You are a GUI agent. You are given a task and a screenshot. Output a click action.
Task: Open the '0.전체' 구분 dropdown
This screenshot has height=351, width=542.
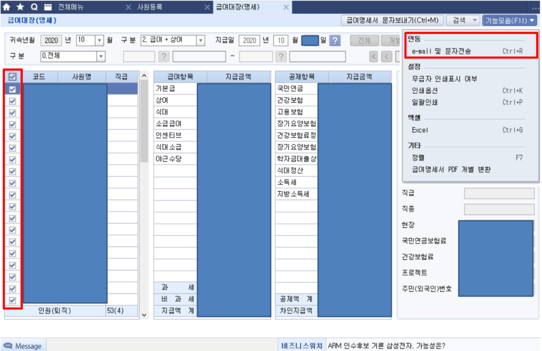point(101,56)
